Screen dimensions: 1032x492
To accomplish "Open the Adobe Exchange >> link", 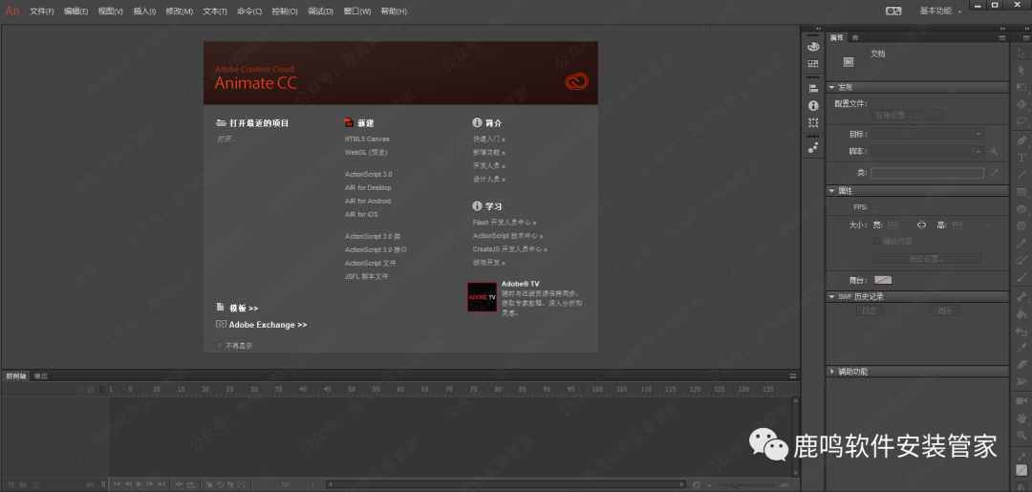I will 268,325.
